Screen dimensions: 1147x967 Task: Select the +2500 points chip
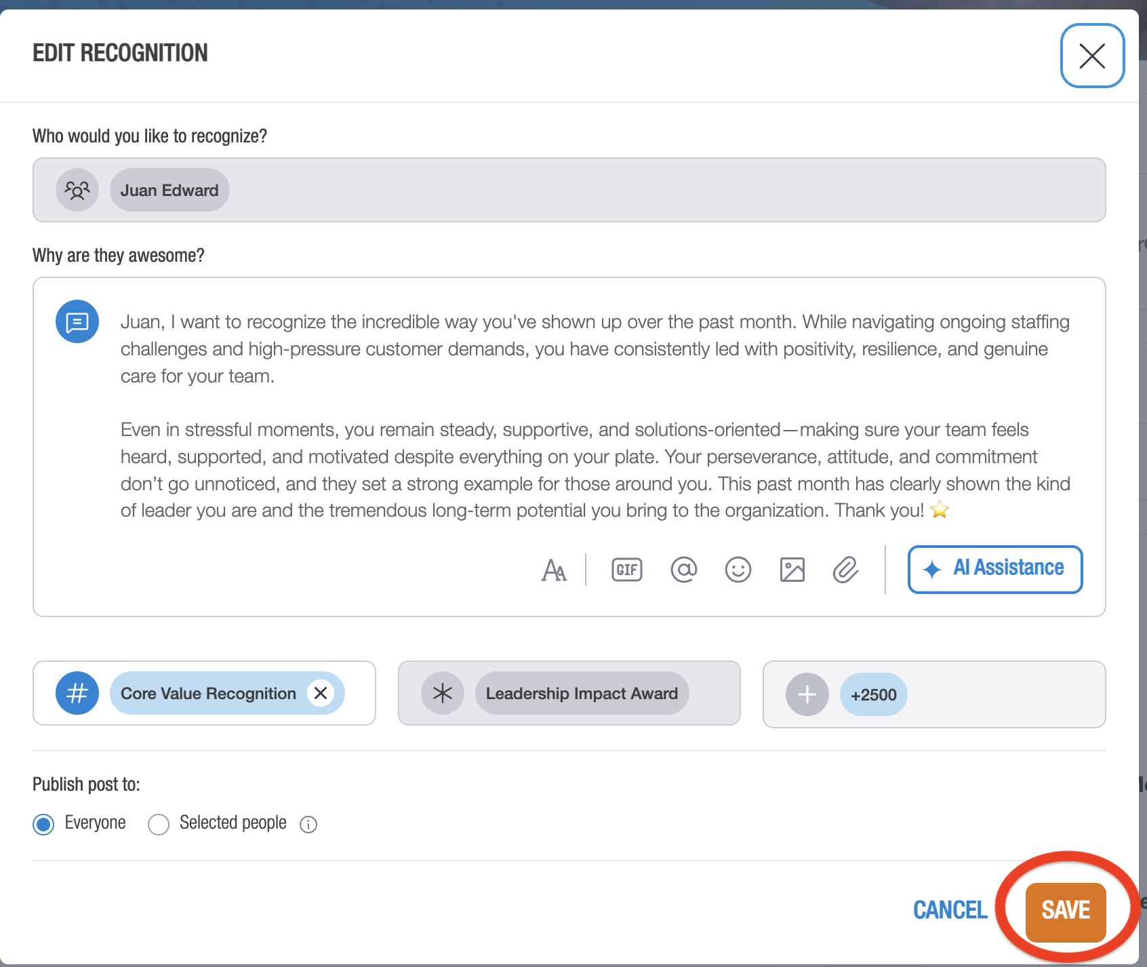coord(873,694)
